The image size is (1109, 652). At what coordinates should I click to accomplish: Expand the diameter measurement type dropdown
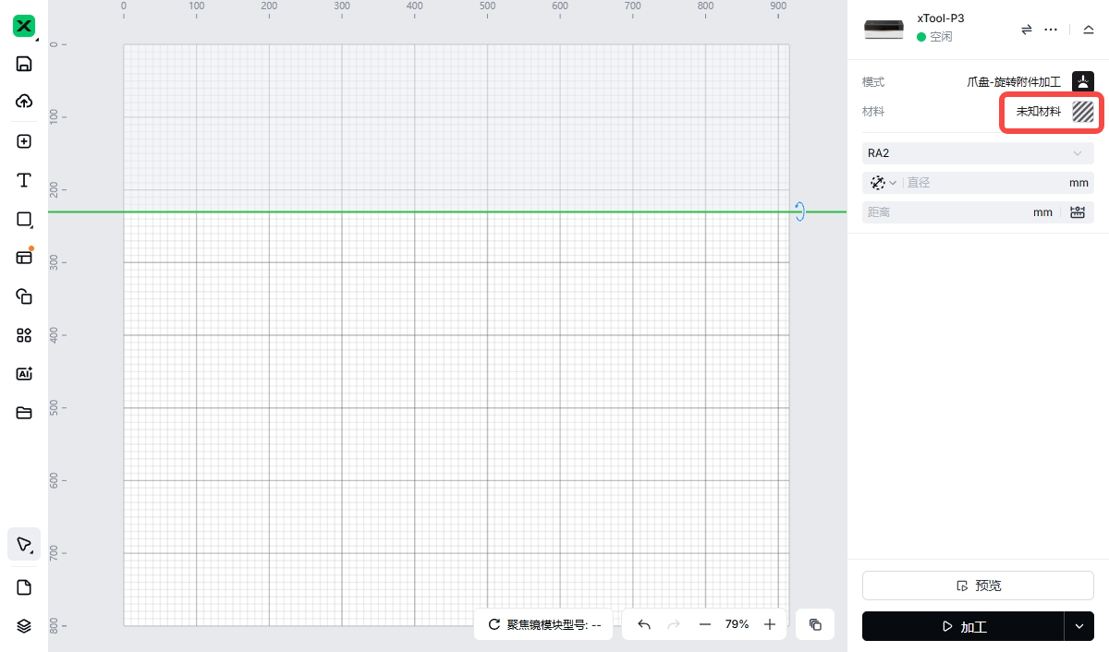(x=883, y=183)
